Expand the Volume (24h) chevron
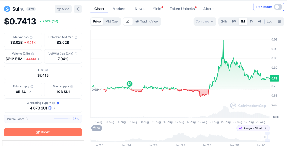The width and height of the screenshot is (287, 146). pos(39,59)
